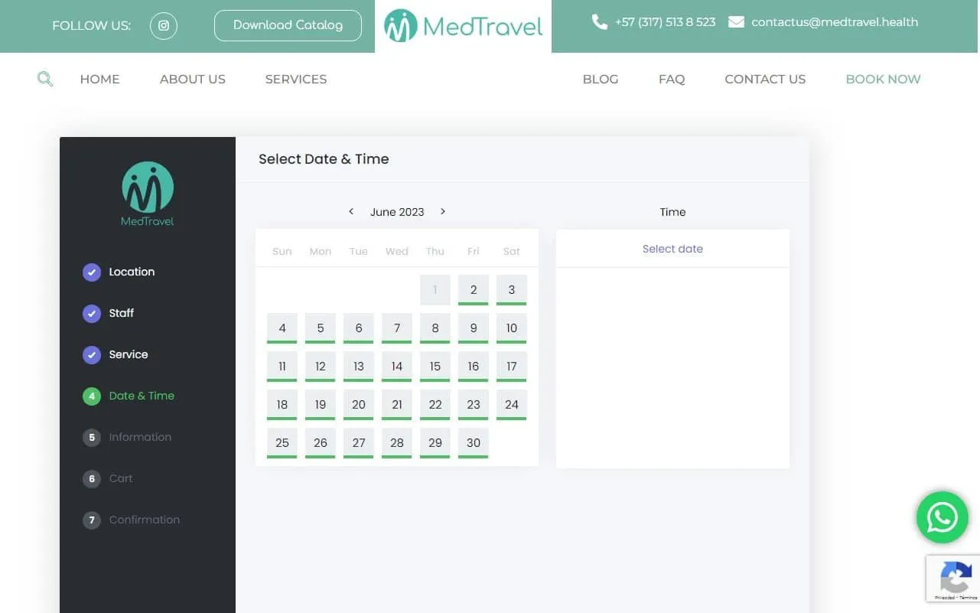Open SERVICES menu item
Image resolution: width=980 pixels, height=613 pixels.
296,79
